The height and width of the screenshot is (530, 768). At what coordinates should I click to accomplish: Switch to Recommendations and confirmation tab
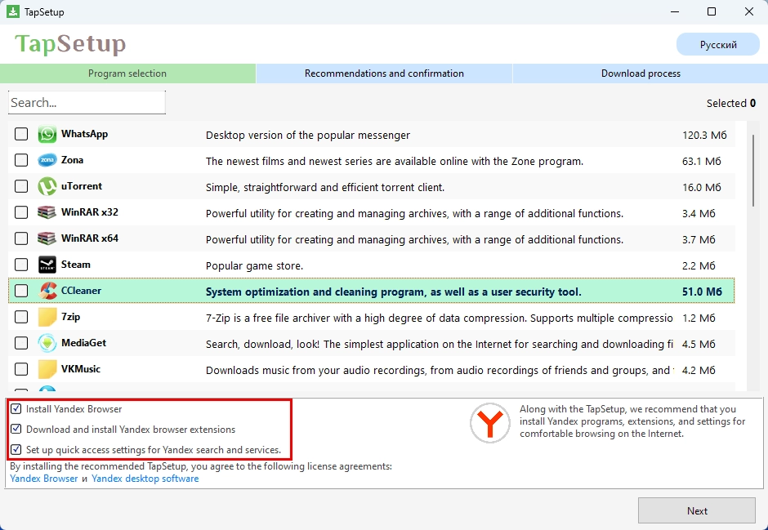pos(384,73)
